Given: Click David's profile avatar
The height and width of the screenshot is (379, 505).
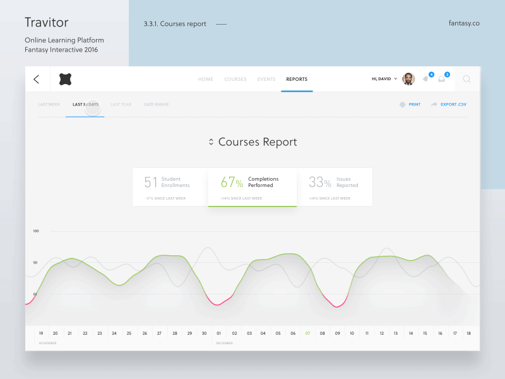Looking at the screenshot, I should pos(408,79).
